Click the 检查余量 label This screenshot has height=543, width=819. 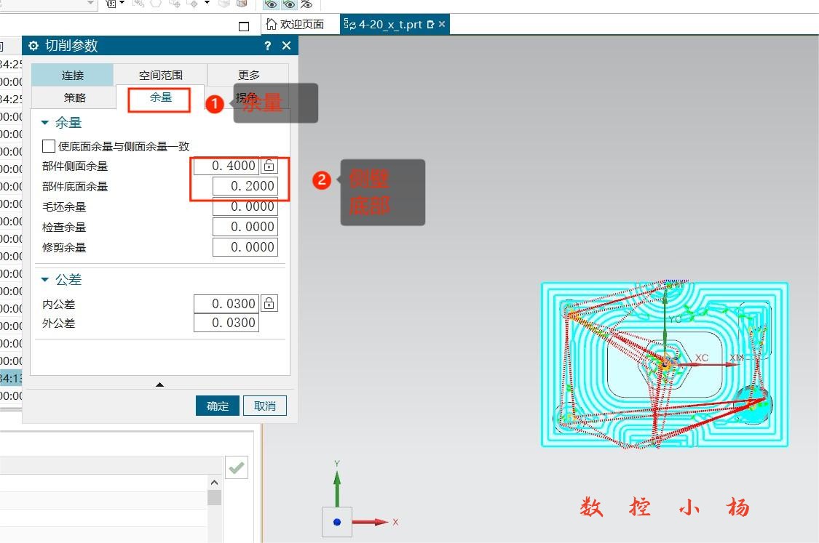click(64, 228)
